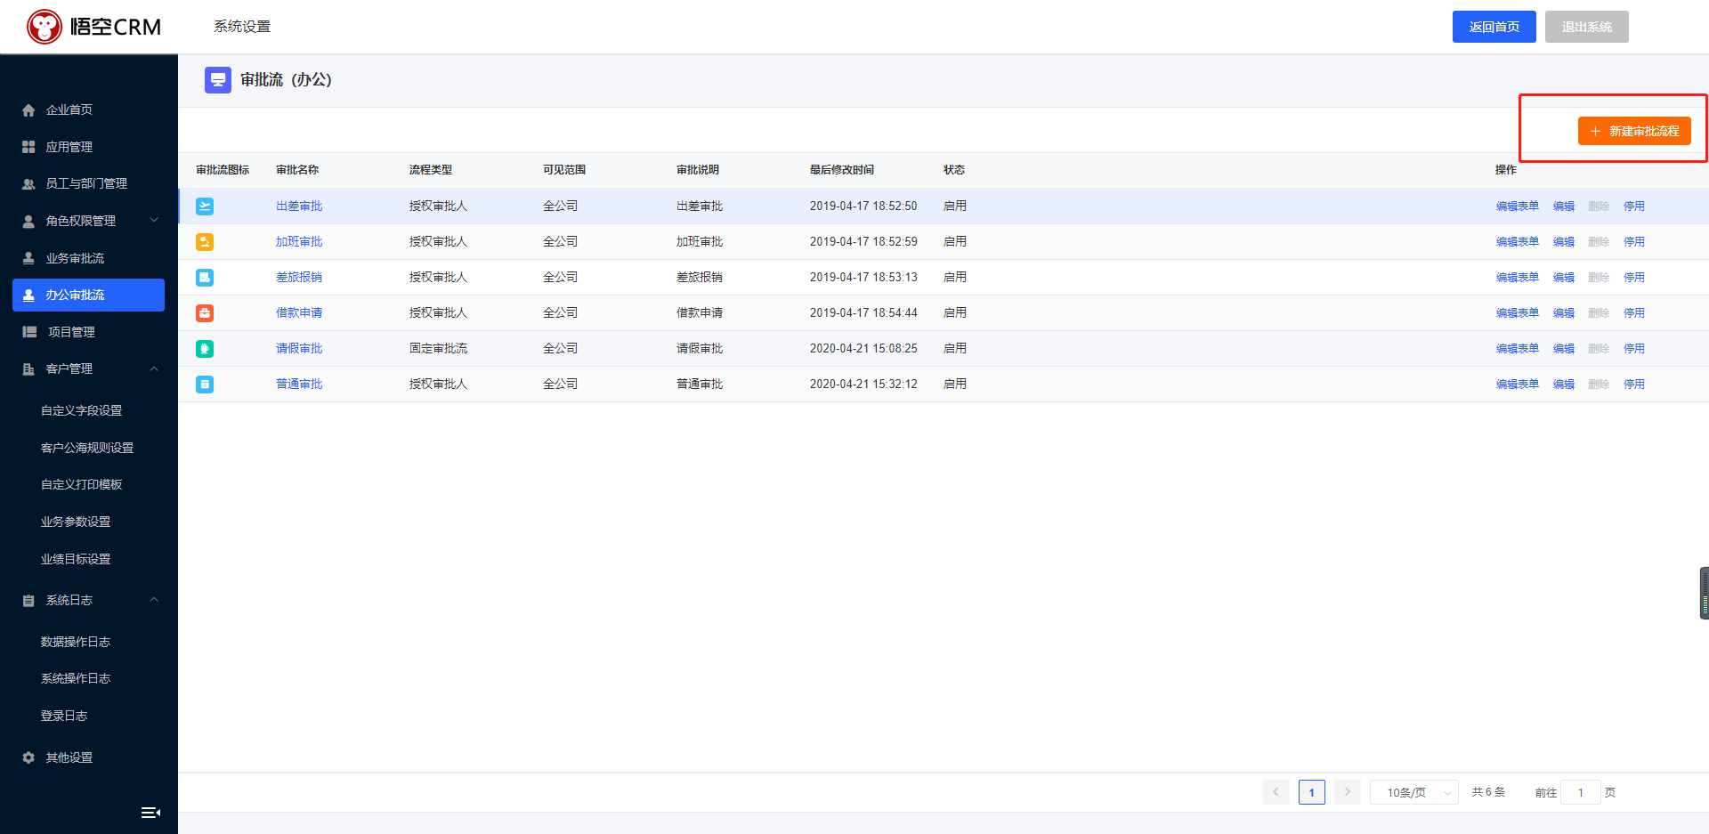Screen dimensions: 1709x834
Task: Click 编辑表单 for 出差审批 row
Action: coord(1518,206)
